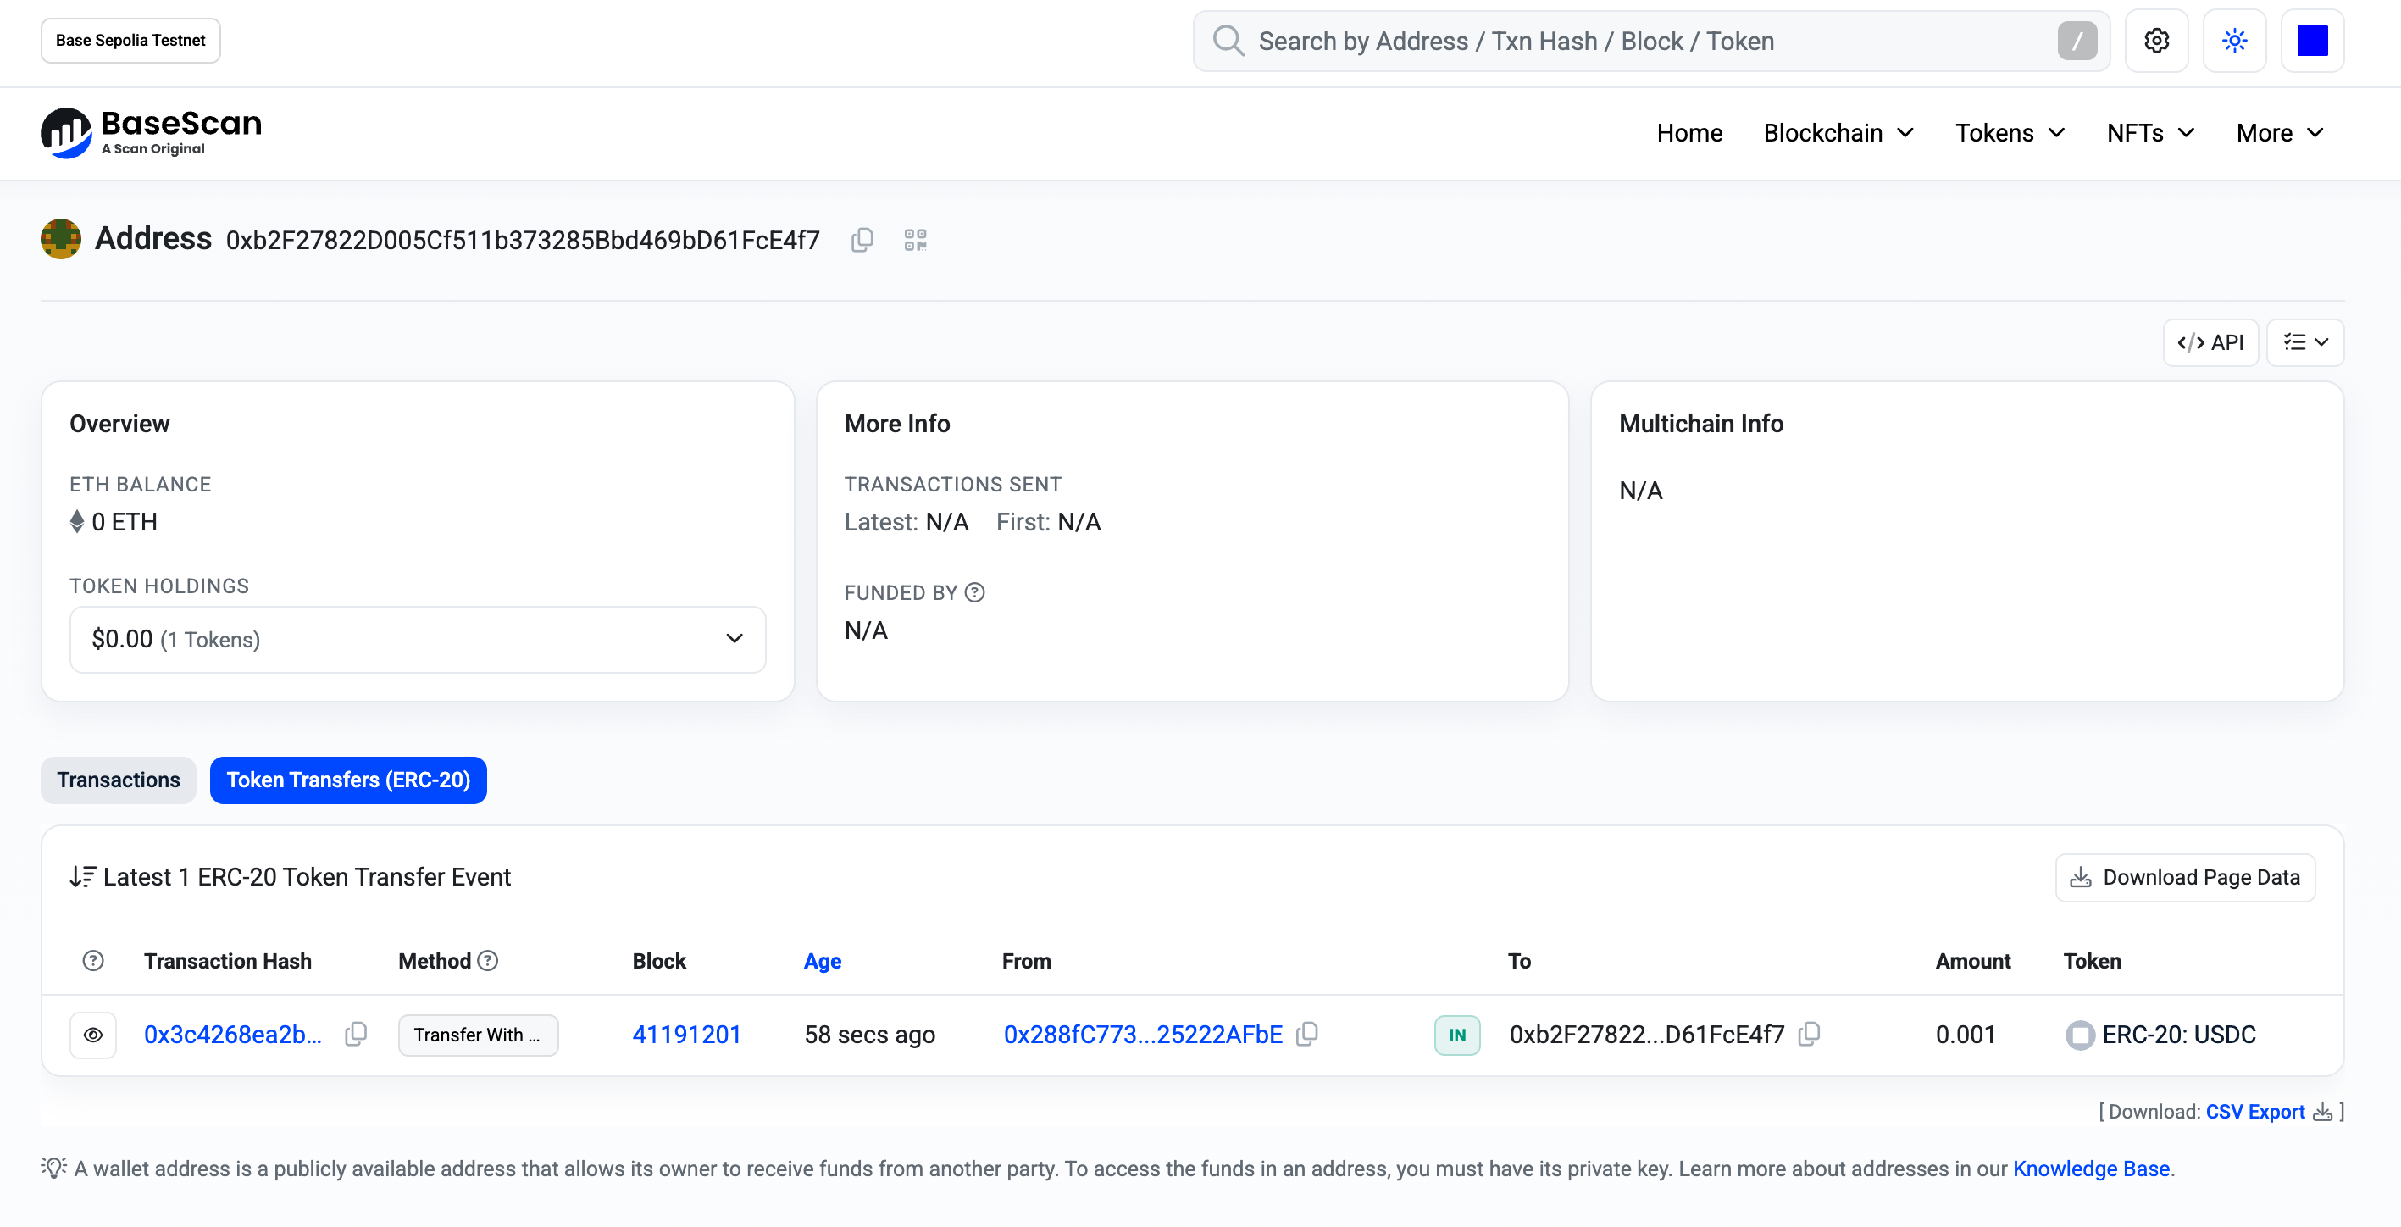
Task: Open block 41191201
Action: 687,1035
